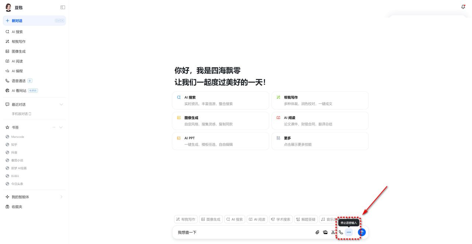Open the 书签 more options dots
The image size is (472, 244).
pos(54,127)
